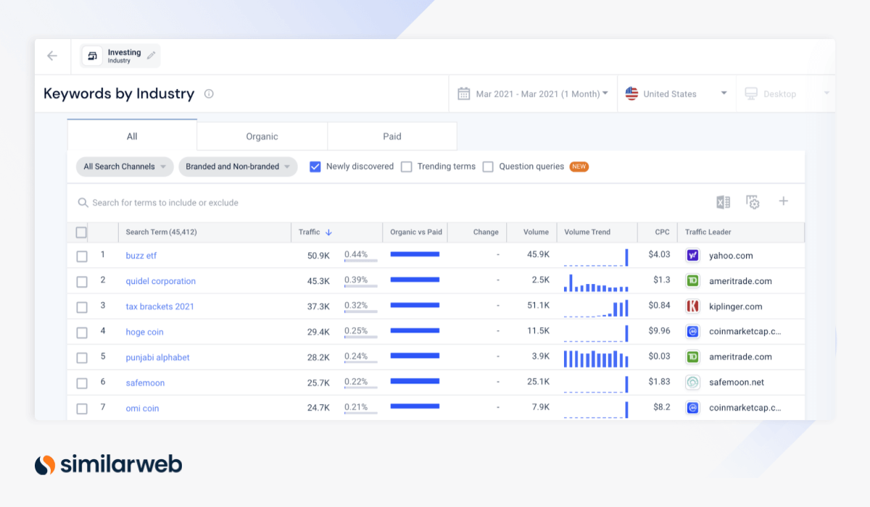Uncheck the Newly discovered checkbox
Image resolution: width=870 pixels, height=507 pixels.
click(315, 166)
